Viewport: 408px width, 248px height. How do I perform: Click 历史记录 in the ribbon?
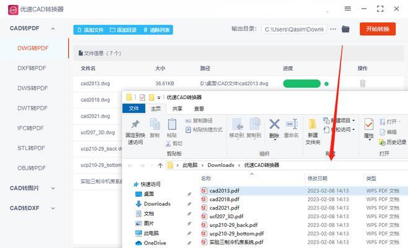392,142
